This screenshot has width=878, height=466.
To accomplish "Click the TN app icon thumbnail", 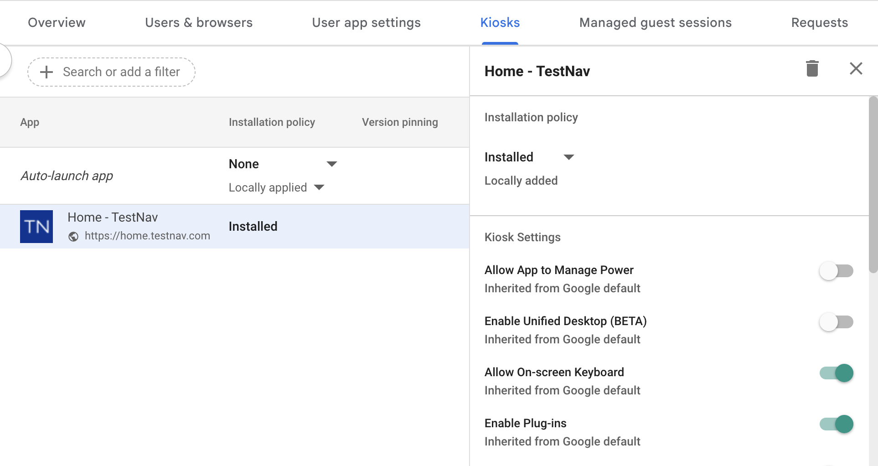I will [36, 227].
